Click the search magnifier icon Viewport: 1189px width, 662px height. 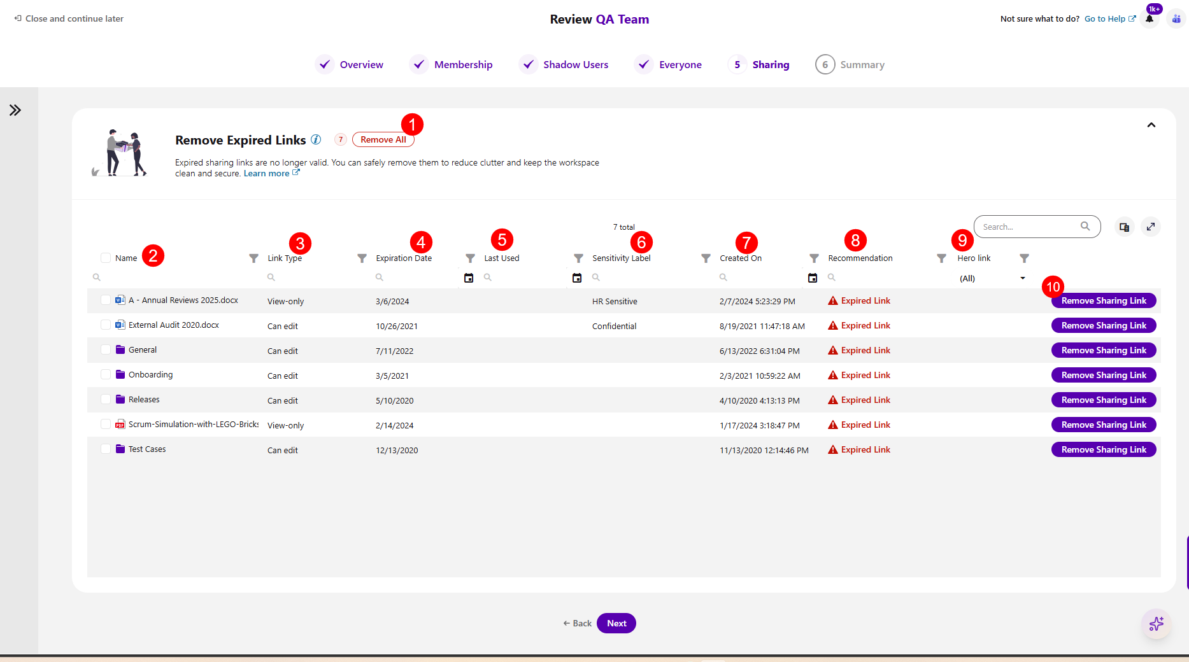[x=1085, y=226]
